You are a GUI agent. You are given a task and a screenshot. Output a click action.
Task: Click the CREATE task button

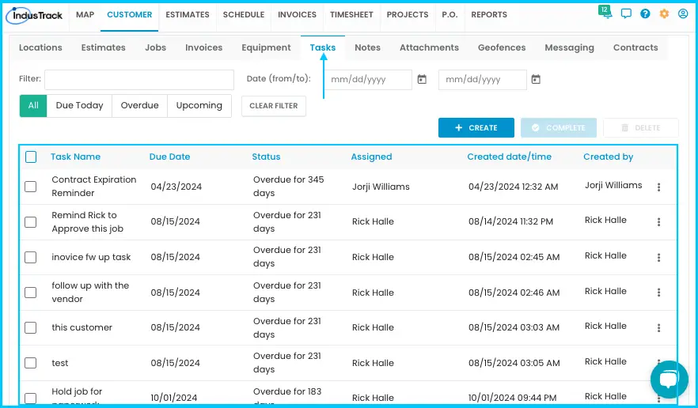pyautogui.click(x=476, y=127)
